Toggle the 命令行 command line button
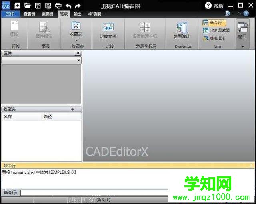This screenshot has width=256, height=204. (x=214, y=23)
